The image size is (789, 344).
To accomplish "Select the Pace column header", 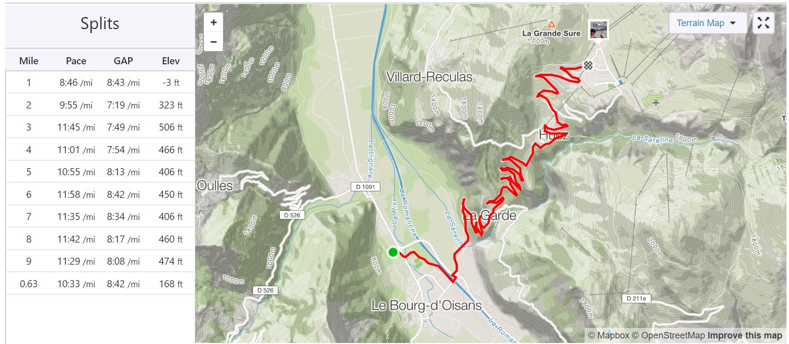I will click(x=76, y=61).
